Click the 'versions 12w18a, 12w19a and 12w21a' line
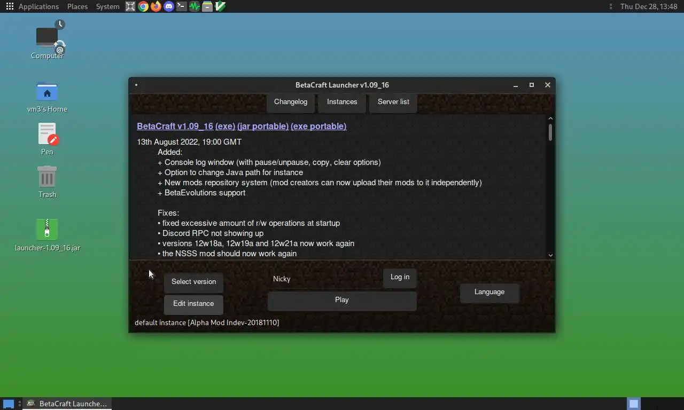 tap(256, 243)
